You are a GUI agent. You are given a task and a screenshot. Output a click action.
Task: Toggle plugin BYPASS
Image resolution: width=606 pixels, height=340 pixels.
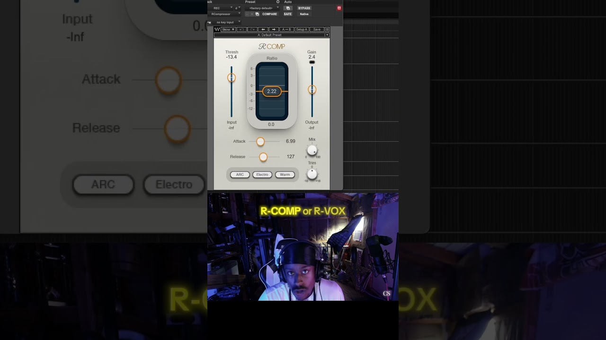304,8
